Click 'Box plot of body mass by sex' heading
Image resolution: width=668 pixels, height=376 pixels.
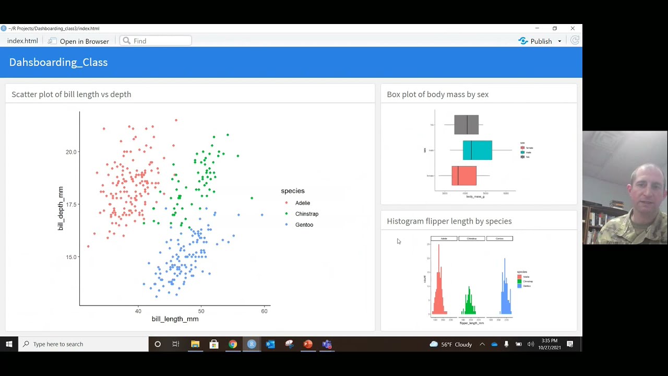438,94
